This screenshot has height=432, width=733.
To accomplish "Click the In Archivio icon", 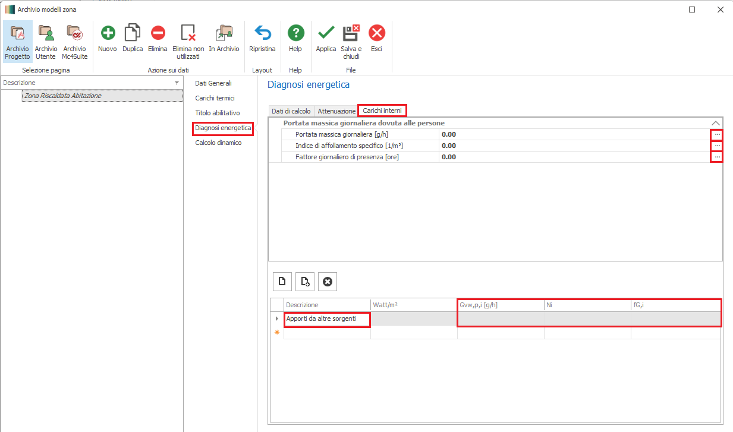I will [x=224, y=33].
